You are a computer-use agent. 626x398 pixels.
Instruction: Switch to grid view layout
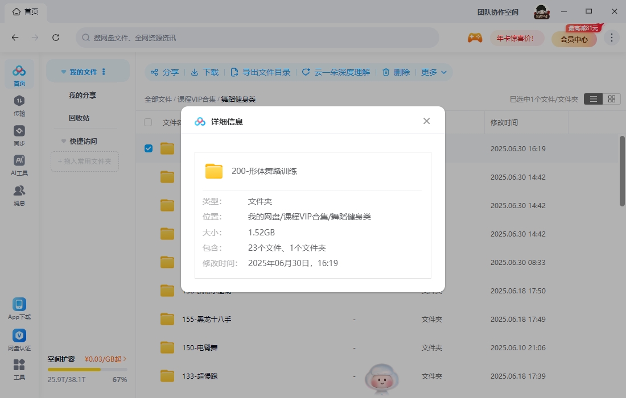tap(611, 99)
